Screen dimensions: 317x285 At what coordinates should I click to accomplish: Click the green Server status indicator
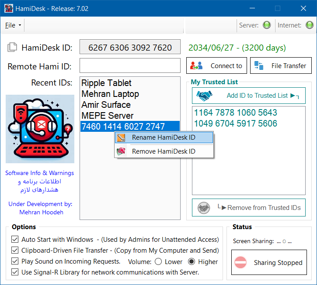point(266,25)
